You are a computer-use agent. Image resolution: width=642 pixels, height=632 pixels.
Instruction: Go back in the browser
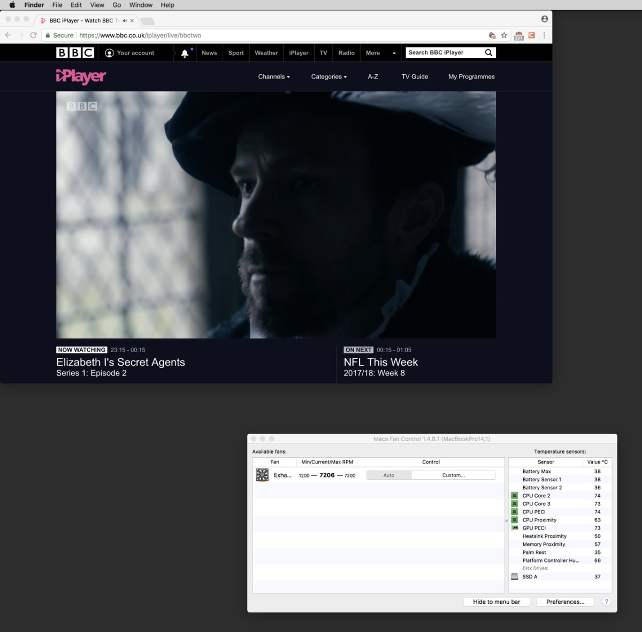pyautogui.click(x=8, y=35)
